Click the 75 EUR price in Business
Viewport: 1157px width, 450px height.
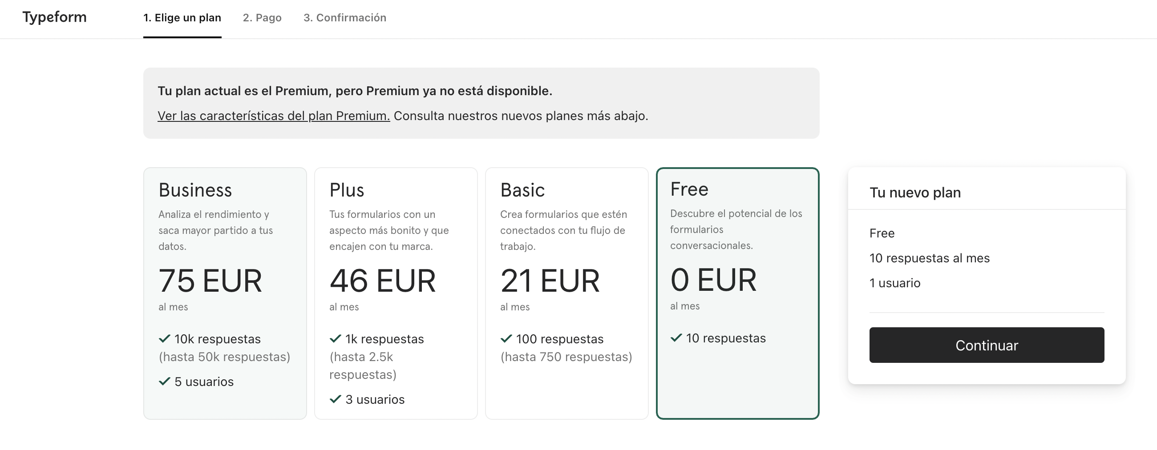[210, 281]
